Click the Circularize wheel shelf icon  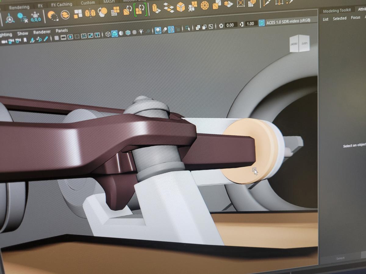(205, 5)
